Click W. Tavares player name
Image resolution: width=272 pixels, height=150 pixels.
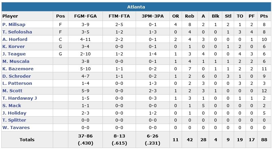(16, 128)
